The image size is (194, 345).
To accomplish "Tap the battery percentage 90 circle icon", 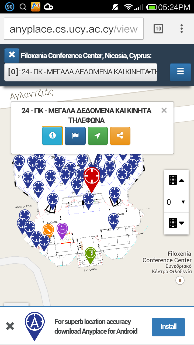I will [x=9, y=7].
